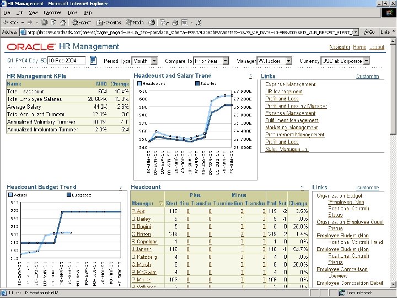Open the View menu

pos(33,12)
